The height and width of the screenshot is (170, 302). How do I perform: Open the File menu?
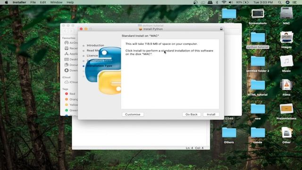33,2
